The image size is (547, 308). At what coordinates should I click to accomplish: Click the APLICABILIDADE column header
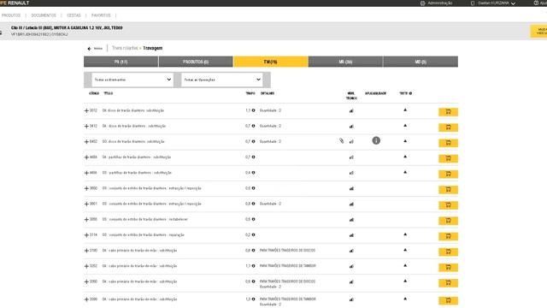(375, 93)
